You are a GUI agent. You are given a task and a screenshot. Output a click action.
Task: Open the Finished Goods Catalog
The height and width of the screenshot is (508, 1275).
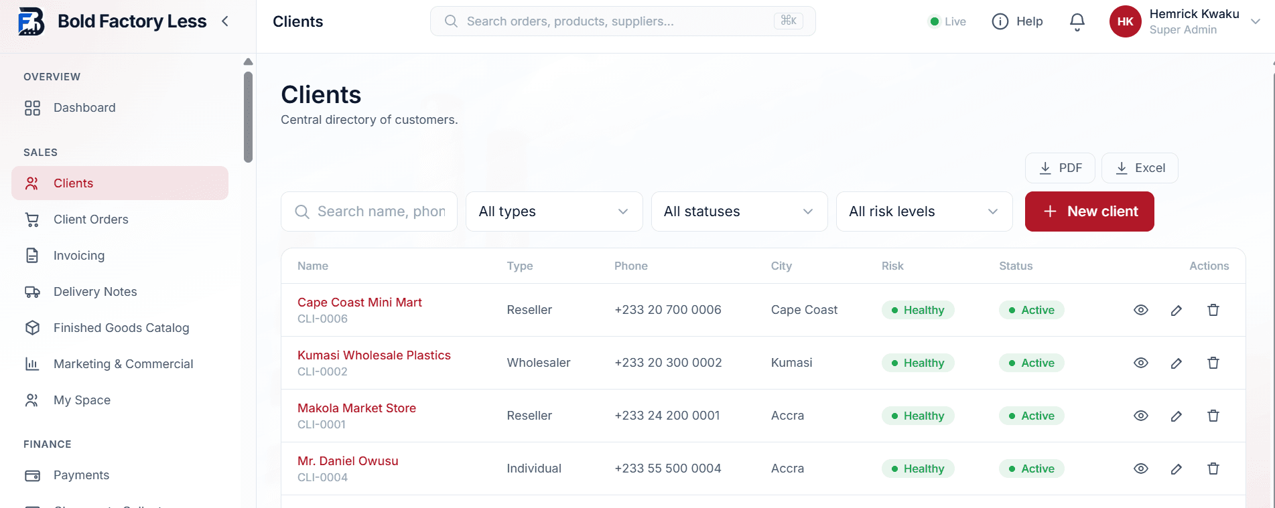pyautogui.click(x=121, y=328)
